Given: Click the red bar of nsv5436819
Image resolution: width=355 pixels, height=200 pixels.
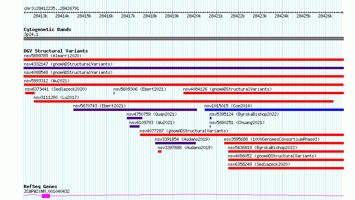Looking at the screenshot, I should coord(286,151).
